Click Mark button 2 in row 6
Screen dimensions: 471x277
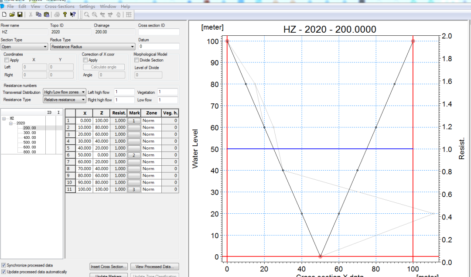pos(134,155)
